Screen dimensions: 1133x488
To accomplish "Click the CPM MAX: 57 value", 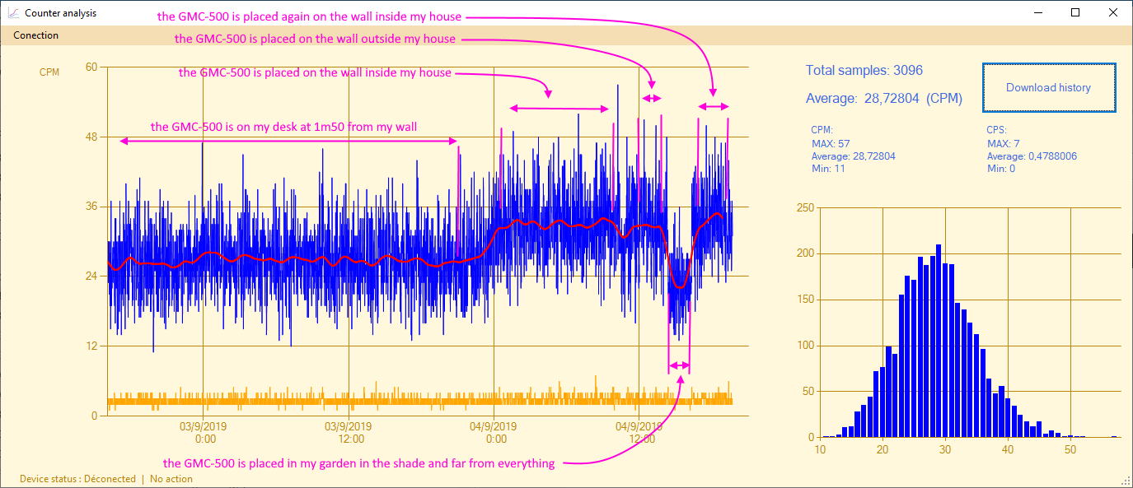I will point(830,143).
